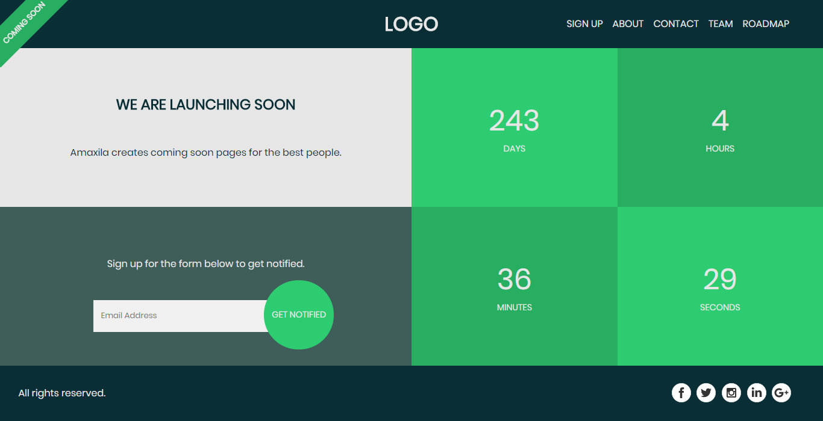Click the 243 DAYS countdown tile
The width and height of the screenshot is (823, 421).
(514, 128)
